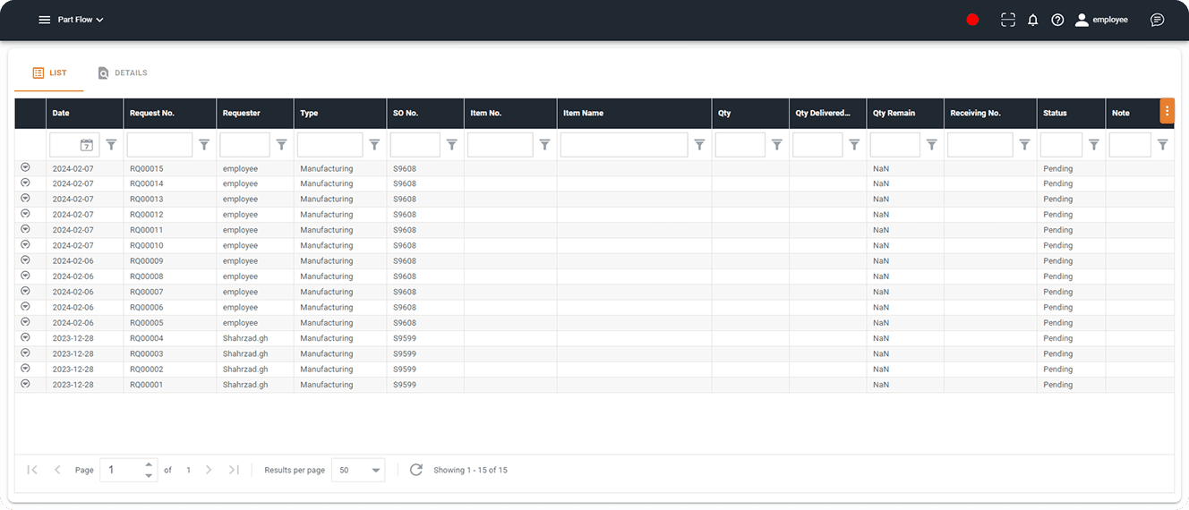Select the RQ00013 cell
This screenshot has height=510, width=1189.
[x=170, y=199]
